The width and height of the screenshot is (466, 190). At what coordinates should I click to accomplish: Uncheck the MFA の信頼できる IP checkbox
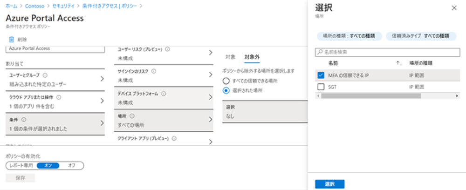(321, 75)
